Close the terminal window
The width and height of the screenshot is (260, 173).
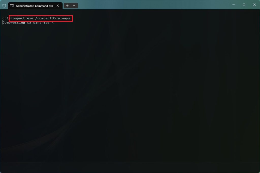coord(254,5)
